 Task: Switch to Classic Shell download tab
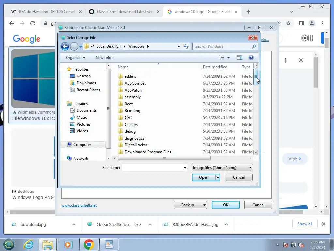click(x=125, y=12)
